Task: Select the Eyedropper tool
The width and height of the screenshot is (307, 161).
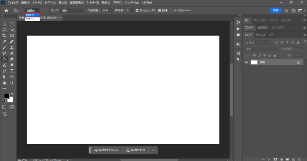Action: tap(4, 41)
